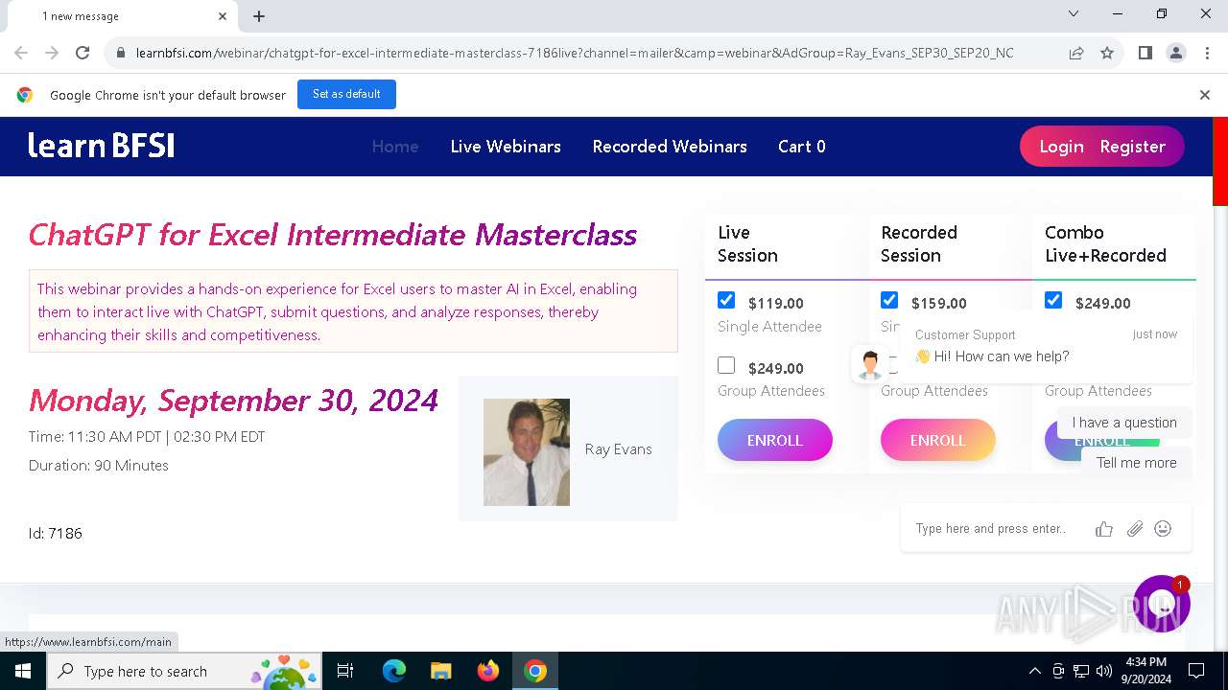Click ENROLL under Recorded Session
1228x690 pixels.
[x=938, y=440]
